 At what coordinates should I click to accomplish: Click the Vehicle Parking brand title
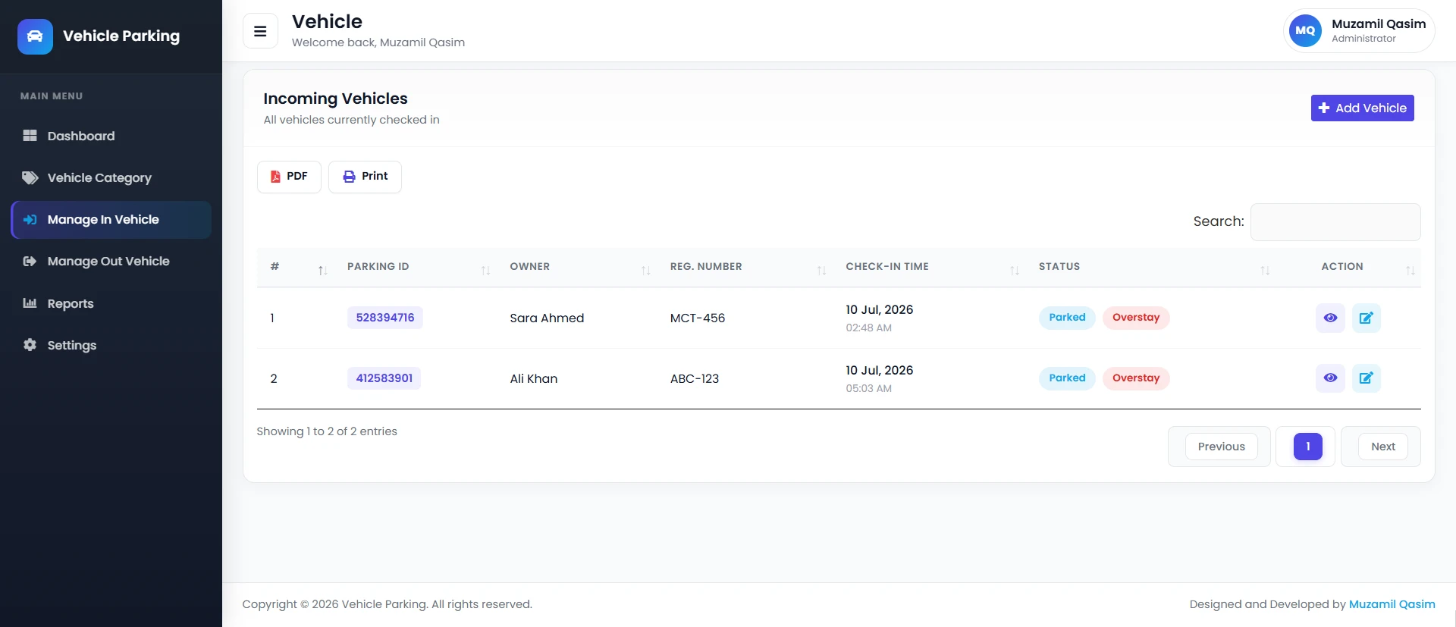(x=121, y=36)
